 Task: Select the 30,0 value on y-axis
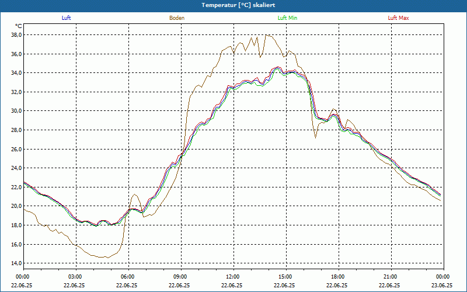(x=16, y=111)
